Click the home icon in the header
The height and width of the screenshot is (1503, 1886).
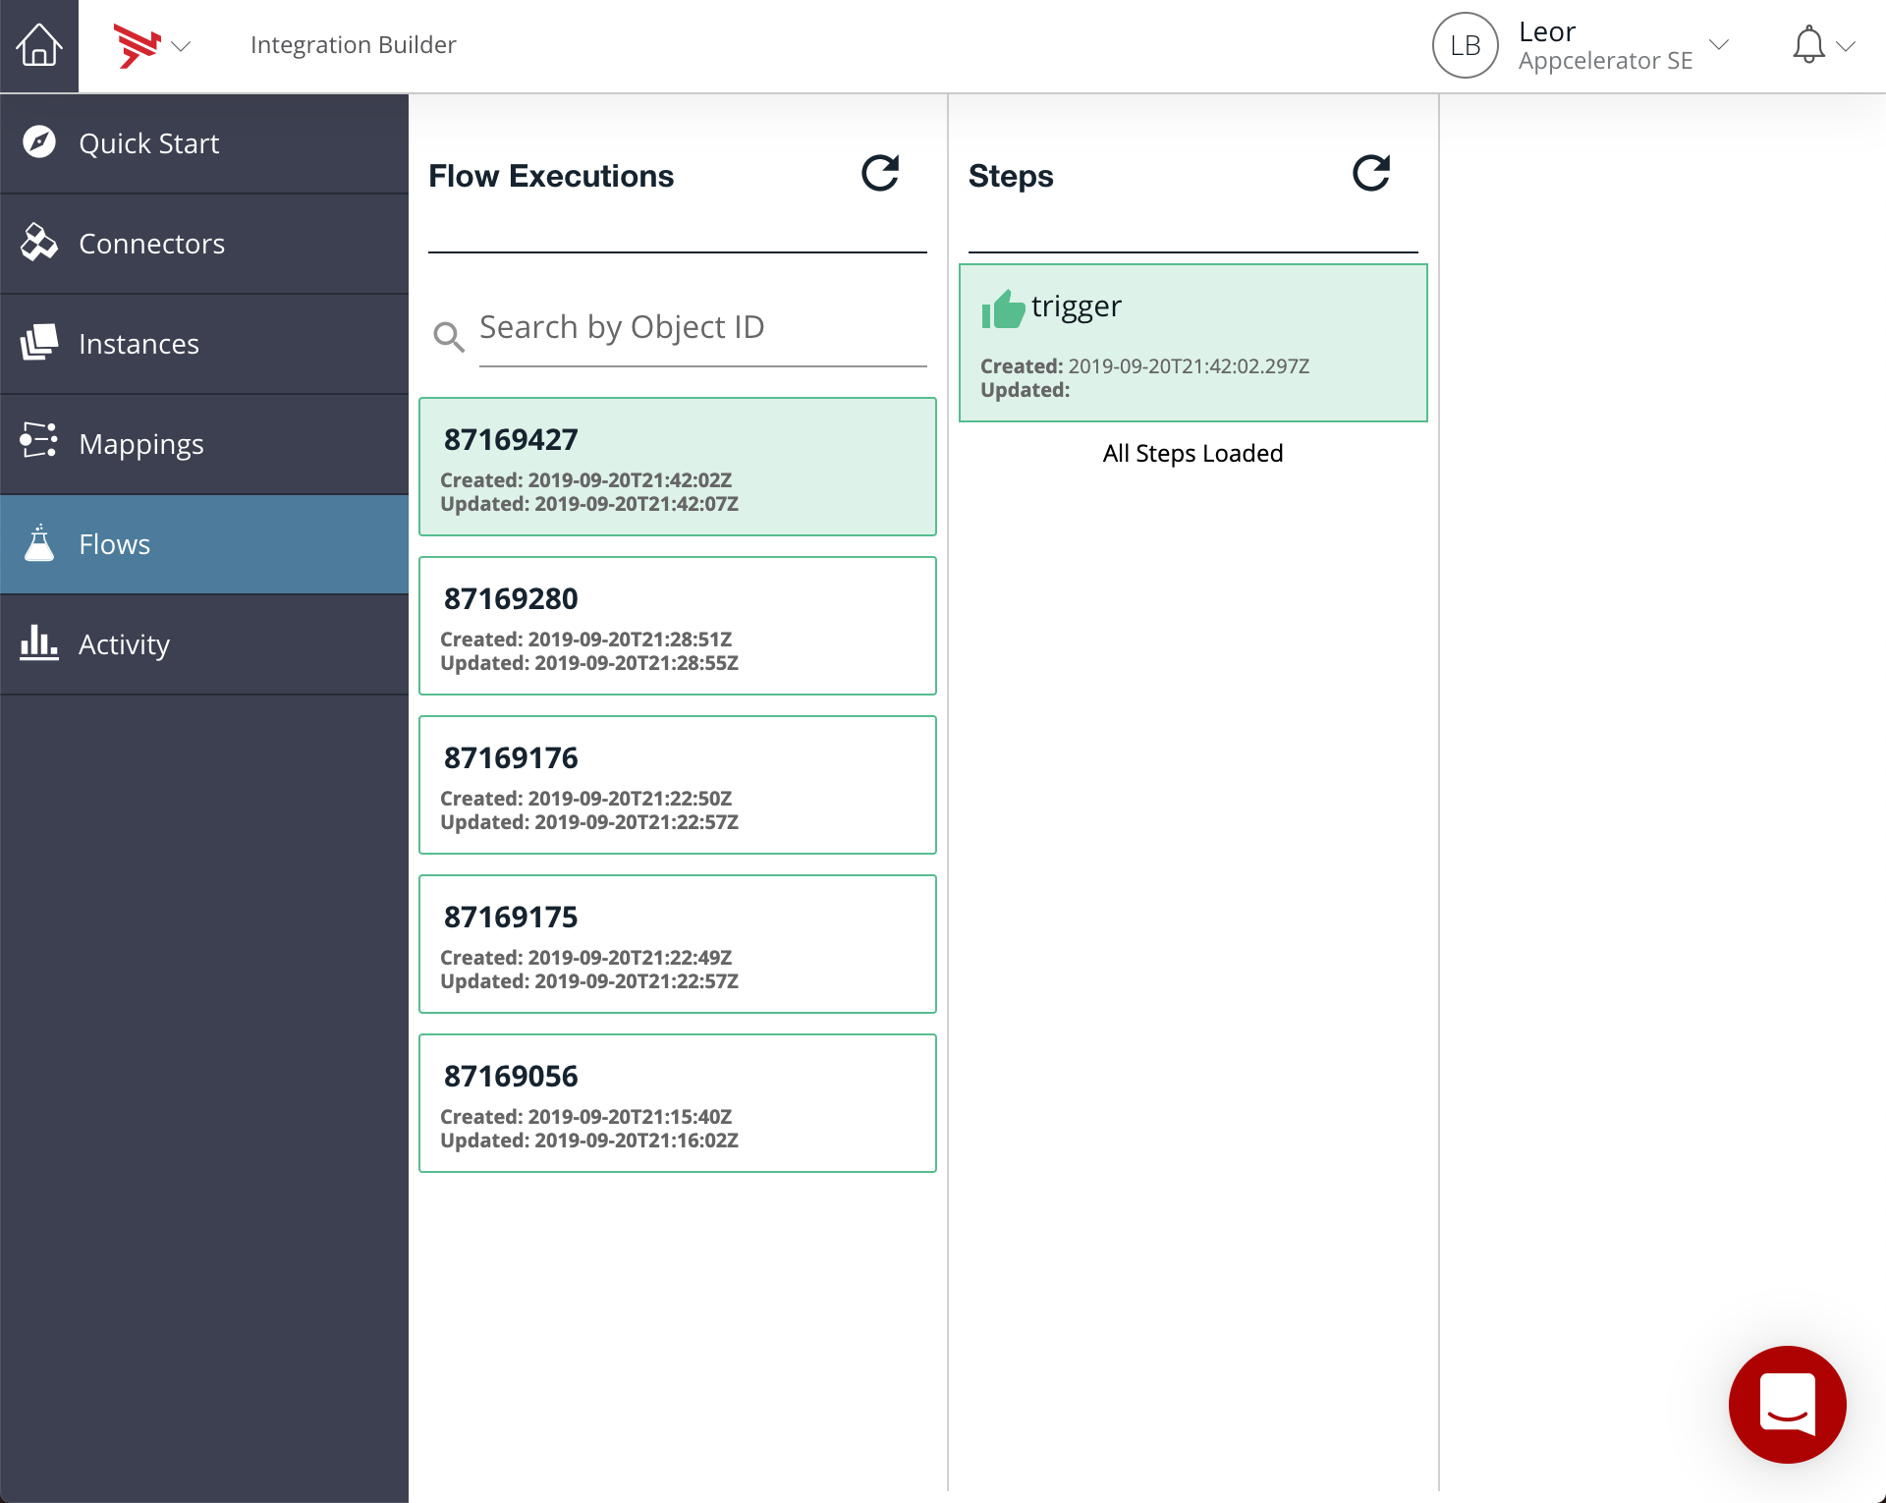pos(39,45)
